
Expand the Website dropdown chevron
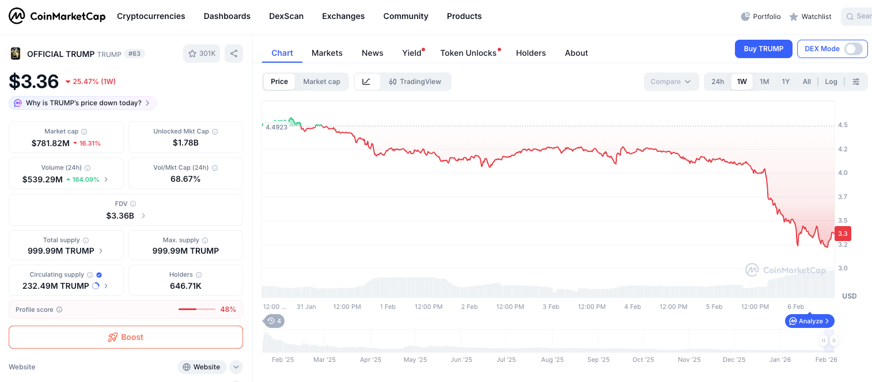(x=236, y=367)
